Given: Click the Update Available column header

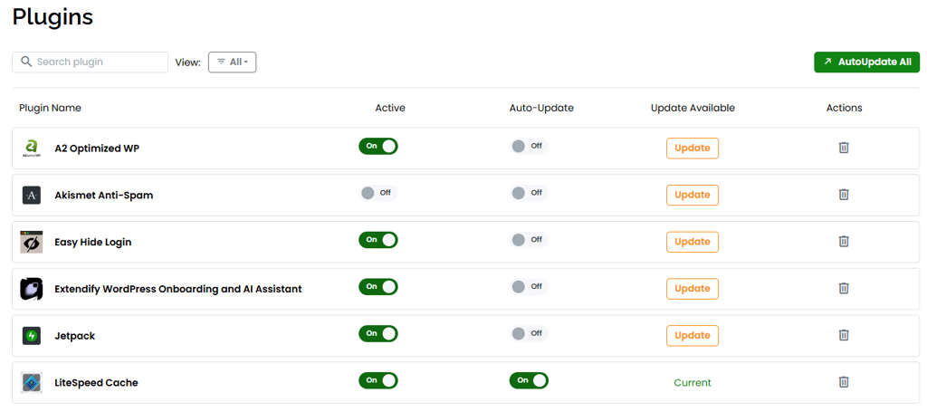Looking at the screenshot, I should point(693,108).
